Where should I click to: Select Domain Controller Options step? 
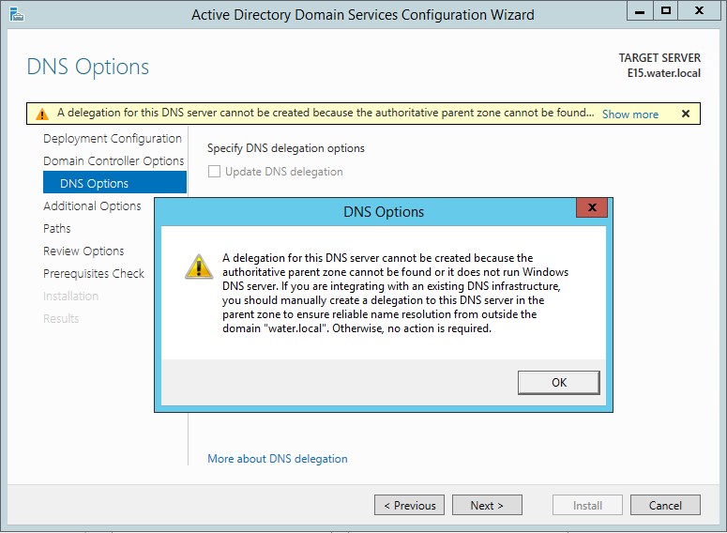tap(114, 161)
